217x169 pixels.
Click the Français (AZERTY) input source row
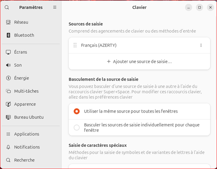tap(139, 45)
